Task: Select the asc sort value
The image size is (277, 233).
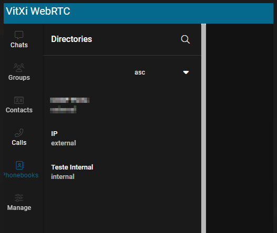Action: coord(140,72)
